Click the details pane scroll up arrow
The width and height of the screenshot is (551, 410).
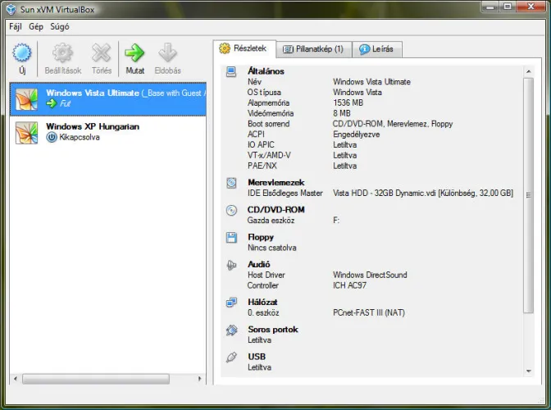coord(529,71)
